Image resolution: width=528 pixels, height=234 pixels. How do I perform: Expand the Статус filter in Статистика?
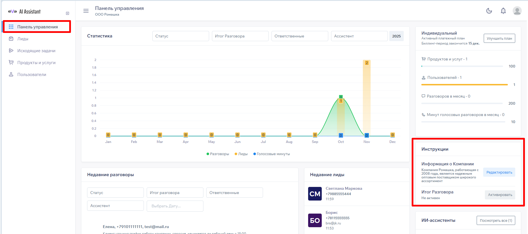[180, 36]
